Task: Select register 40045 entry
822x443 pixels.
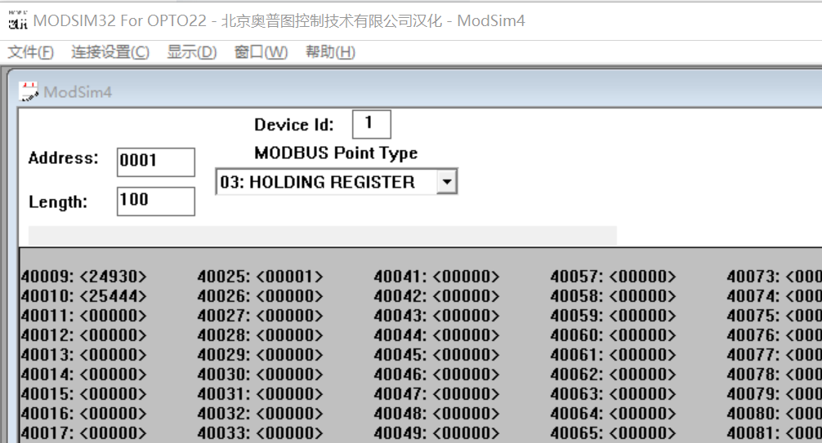Action: pyautogui.click(x=436, y=355)
